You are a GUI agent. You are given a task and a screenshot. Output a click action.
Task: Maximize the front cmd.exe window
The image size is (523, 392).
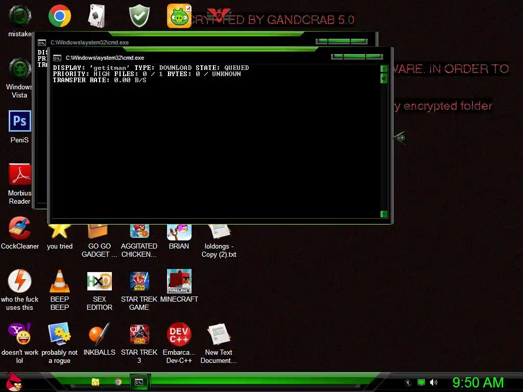coord(354,56)
